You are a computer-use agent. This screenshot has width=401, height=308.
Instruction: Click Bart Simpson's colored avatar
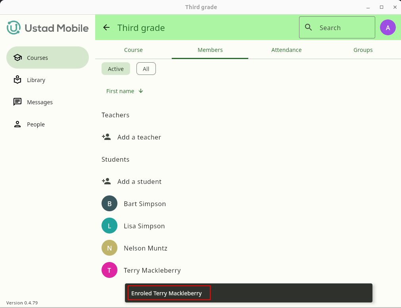(x=109, y=204)
